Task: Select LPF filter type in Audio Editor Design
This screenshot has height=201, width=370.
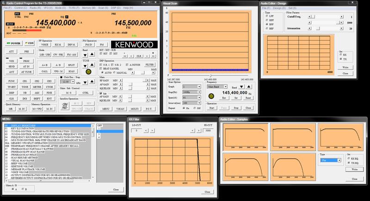Action: (267, 16)
